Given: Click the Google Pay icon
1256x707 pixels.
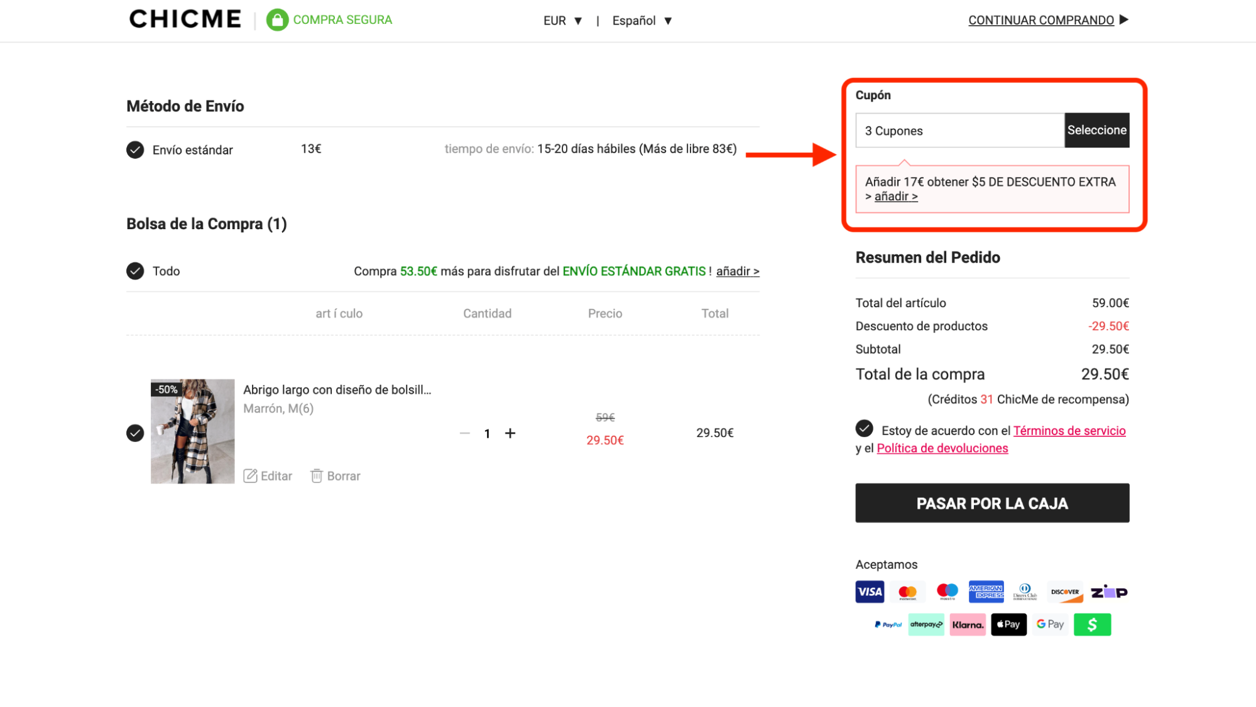Looking at the screenshot, I should click(x=1050, y=625).
